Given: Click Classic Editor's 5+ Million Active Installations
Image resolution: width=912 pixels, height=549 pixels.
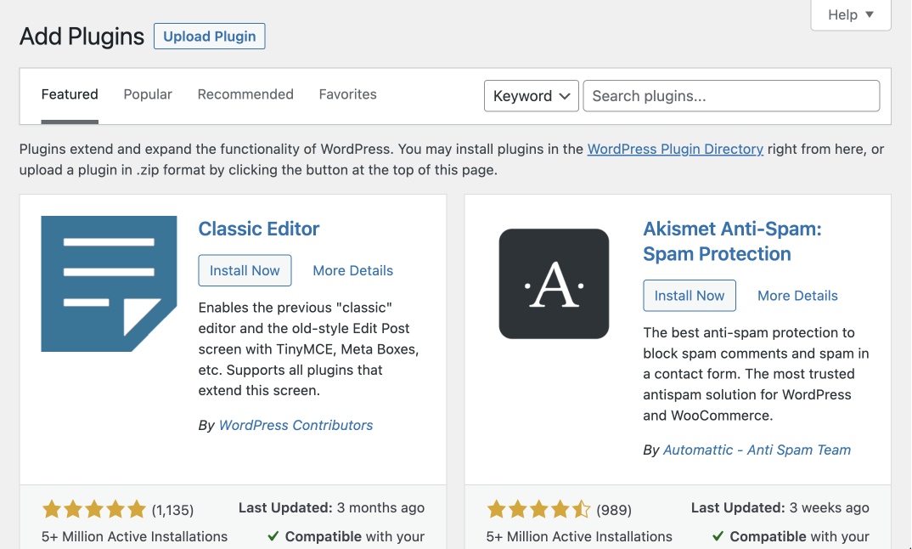Looking at the screenshot, I should 134,536.
